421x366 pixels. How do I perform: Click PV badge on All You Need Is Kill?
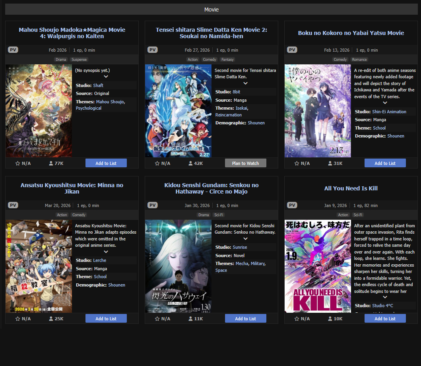pyautogui.click(x=292, y=205)
